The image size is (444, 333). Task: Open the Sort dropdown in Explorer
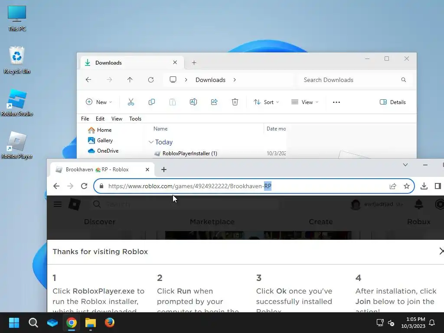(x=266, y=102)
